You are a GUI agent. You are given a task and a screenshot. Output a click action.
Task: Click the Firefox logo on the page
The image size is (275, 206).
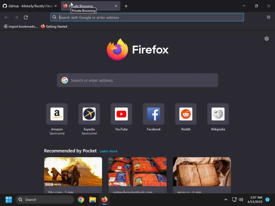click(x=117, y=49)
